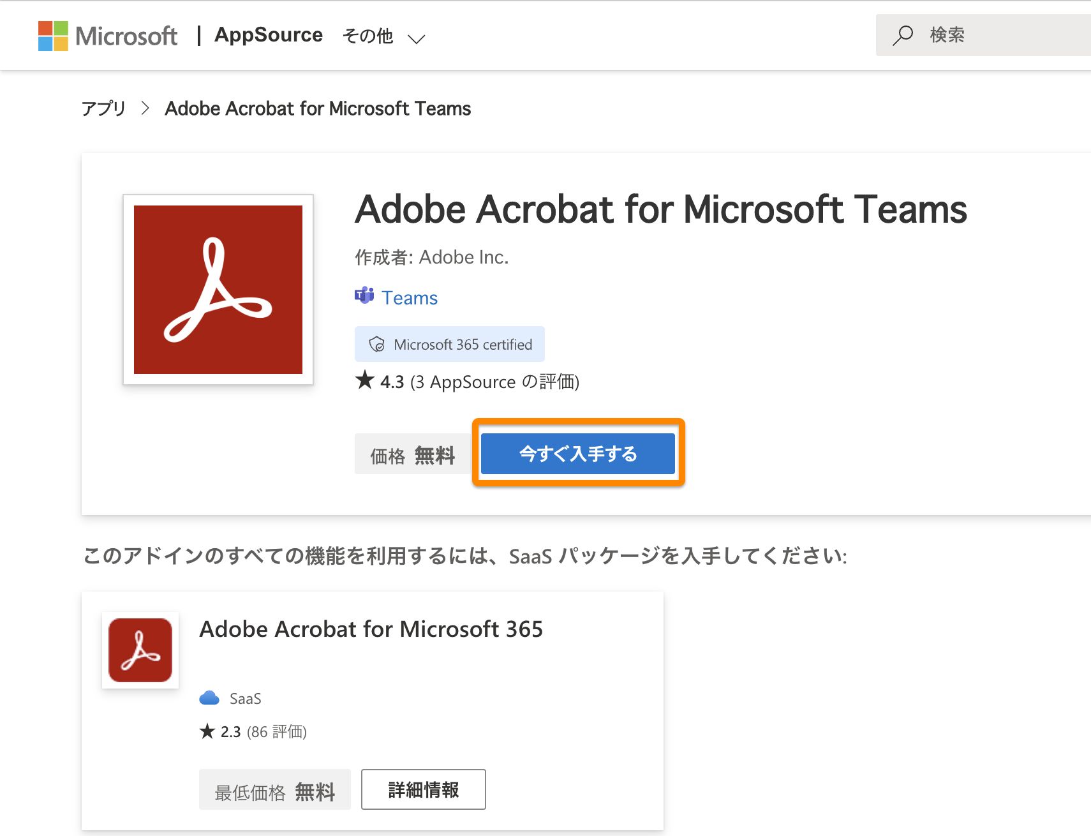Open the AppSource home link
This screenshot has height=836, width=1091.
pos(269,34)
